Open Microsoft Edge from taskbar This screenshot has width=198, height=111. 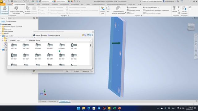click(89, 108)
